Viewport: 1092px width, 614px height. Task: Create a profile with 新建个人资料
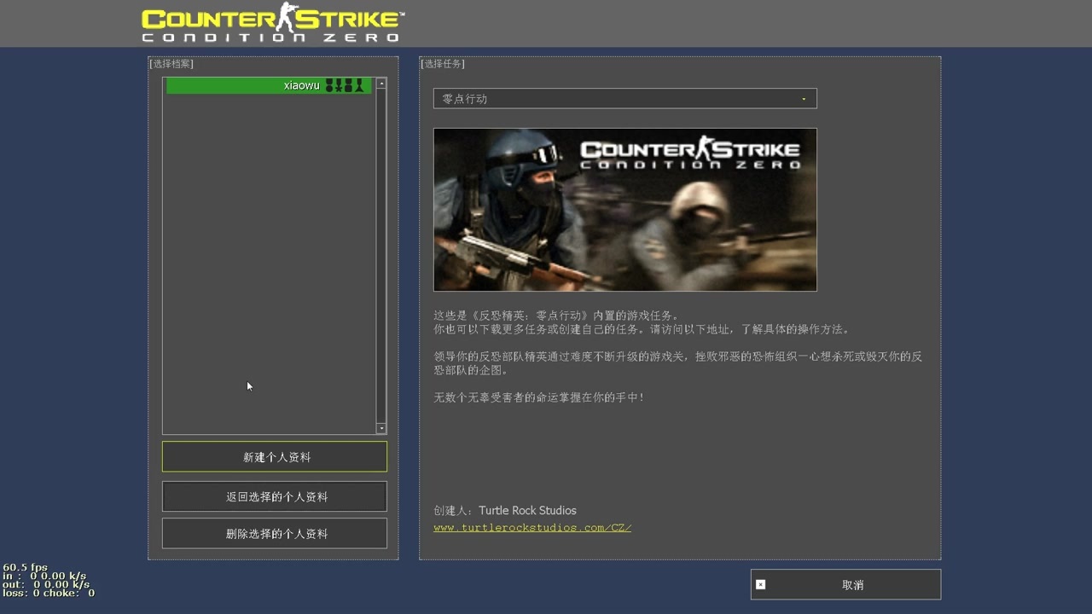click(x=275, y=457)
